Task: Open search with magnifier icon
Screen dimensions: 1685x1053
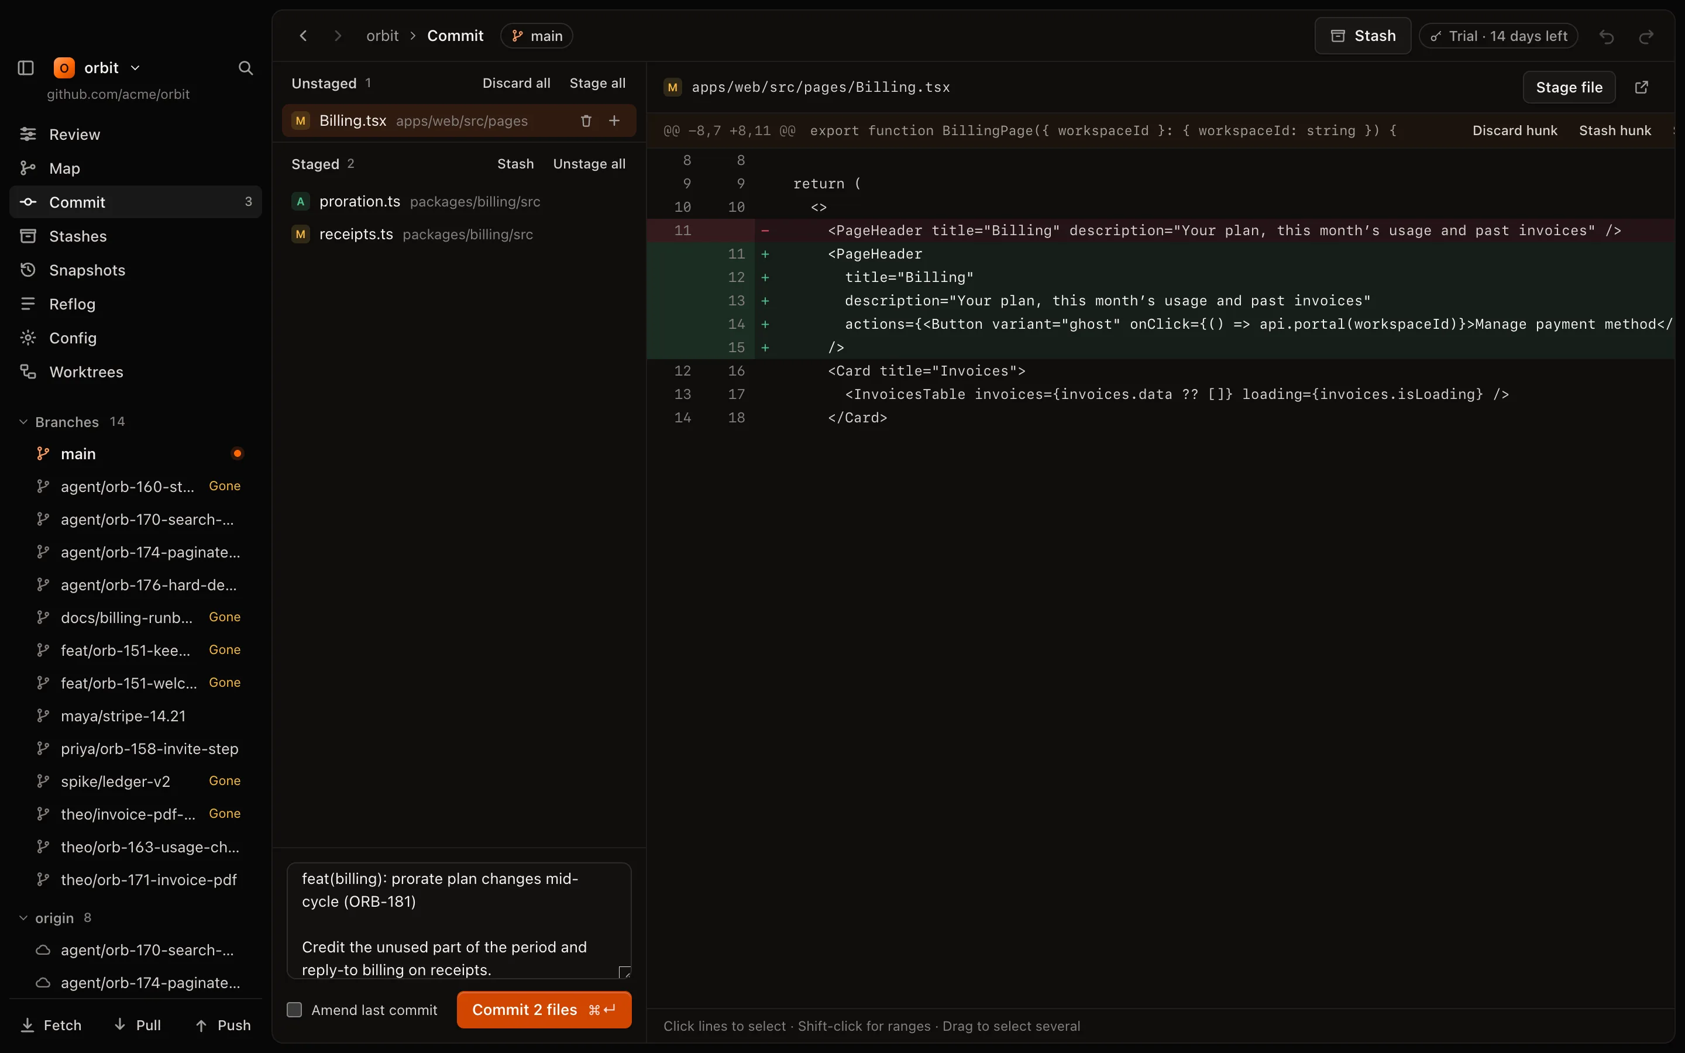Action: [245, 67]
